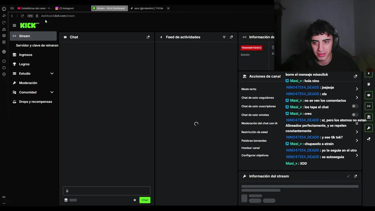Click the dots cluster icon in right rail
This screenshot has height=211, width=375.
(x=369, y=139)
